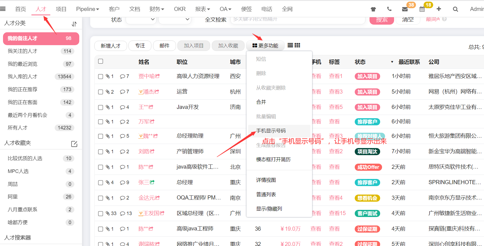The height and width of the screenshot is (246, 484).
Task: Open external link icon next to 金达元
Action: coord(157,198)
